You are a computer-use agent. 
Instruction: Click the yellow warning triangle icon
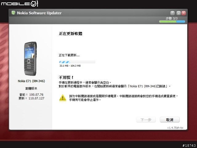tap(62, 98)
